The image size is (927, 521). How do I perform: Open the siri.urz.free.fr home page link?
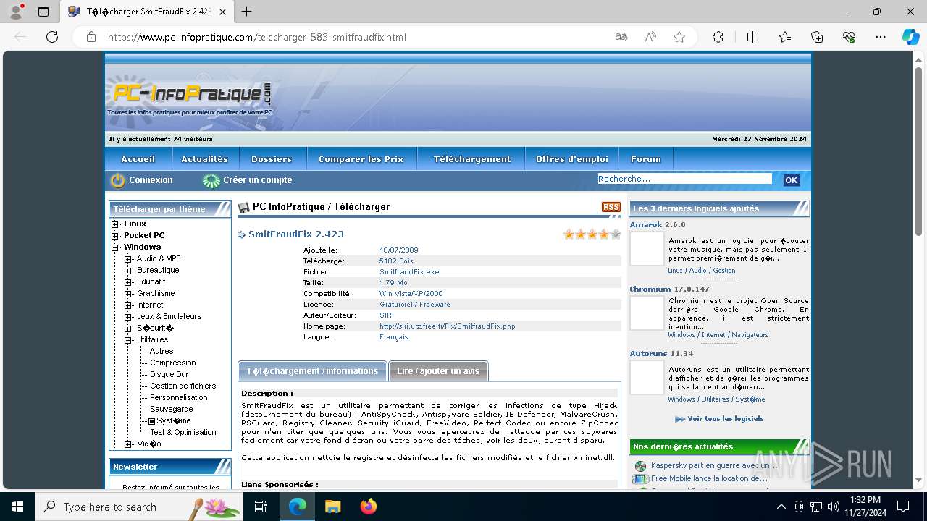tap(448, 326)
